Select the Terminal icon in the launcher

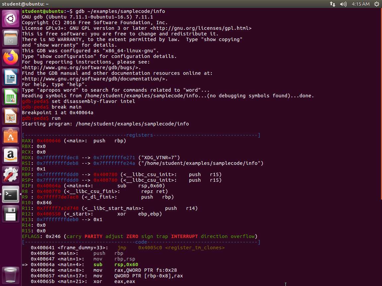[x=11, y=194]
